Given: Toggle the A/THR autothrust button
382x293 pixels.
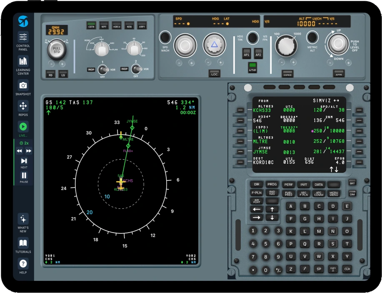Looking at the screenshot, I should 252,68.
